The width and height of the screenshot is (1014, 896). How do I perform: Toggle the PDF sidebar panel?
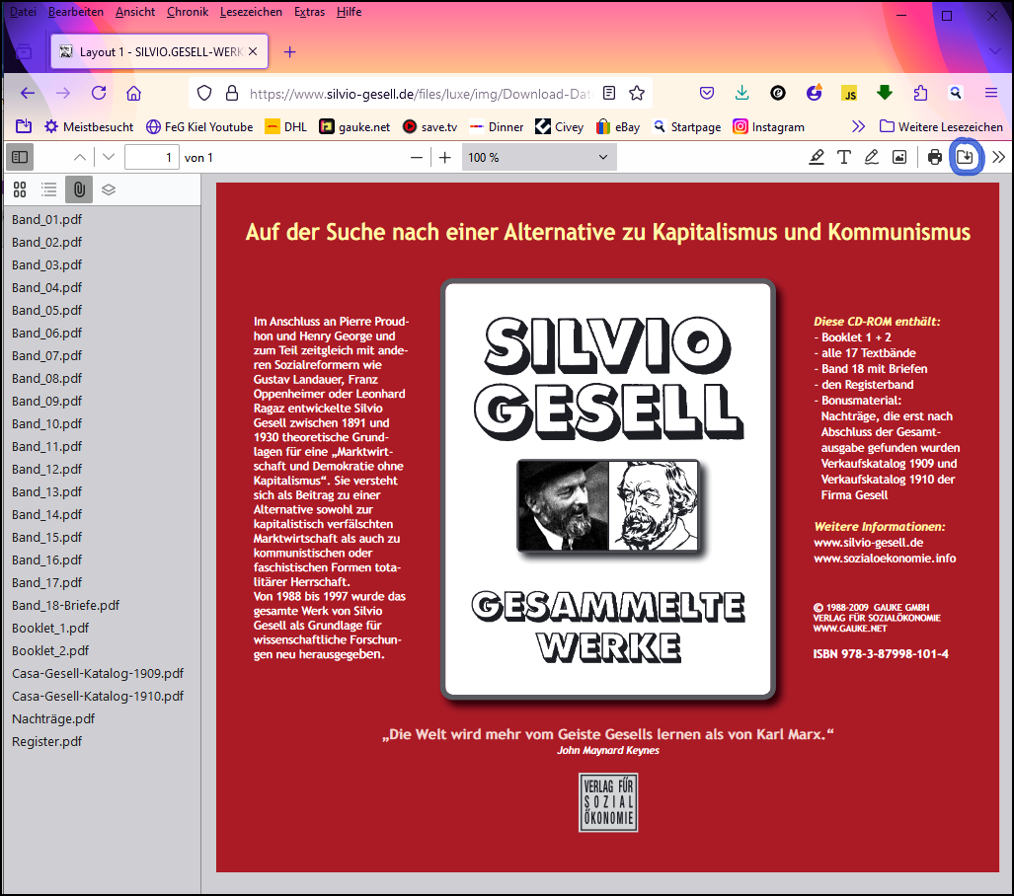(20, 157)
